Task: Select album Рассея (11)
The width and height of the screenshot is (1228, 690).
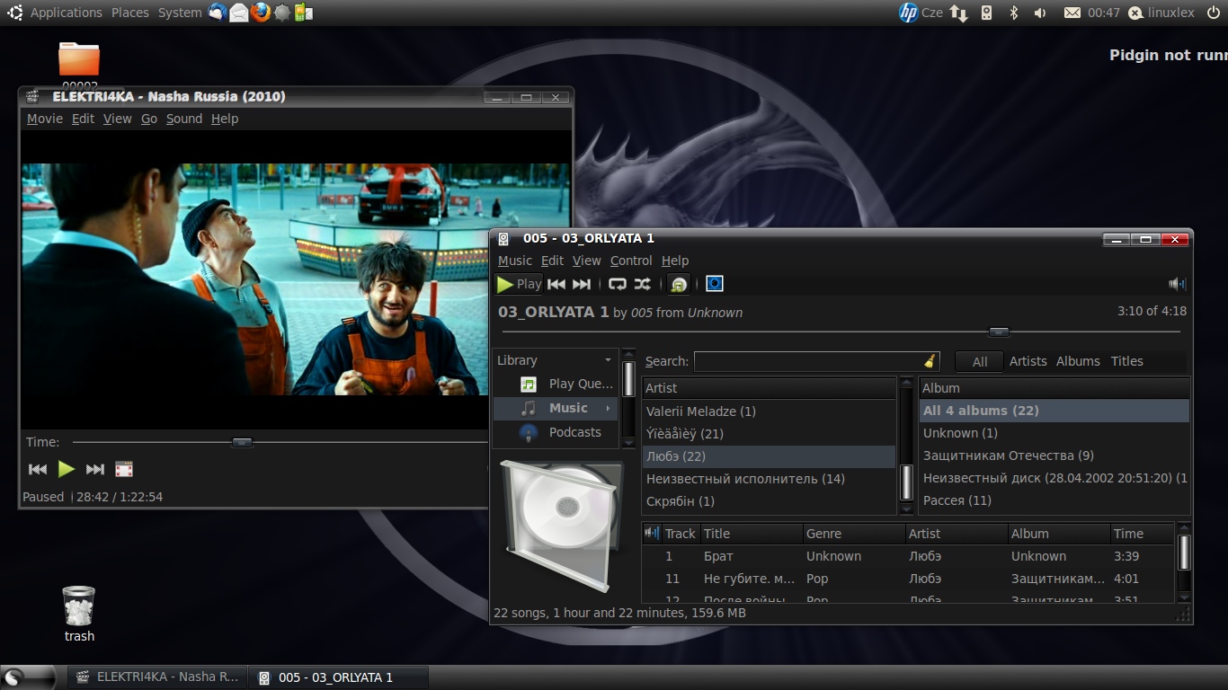Action: pos(1054,500)
